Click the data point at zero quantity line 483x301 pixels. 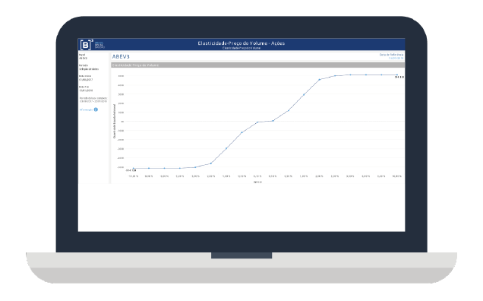pyautogui.click(x=273, y=121)
